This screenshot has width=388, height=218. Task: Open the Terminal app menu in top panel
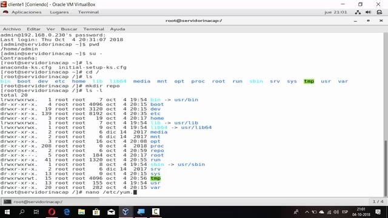point(89,12)
